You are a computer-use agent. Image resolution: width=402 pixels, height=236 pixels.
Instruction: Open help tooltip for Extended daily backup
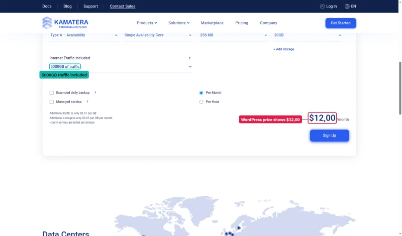click(95, 93)
